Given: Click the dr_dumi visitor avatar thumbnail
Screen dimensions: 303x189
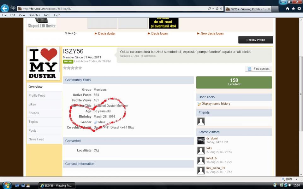Looking at the screenshot, I should pos(201,140).
